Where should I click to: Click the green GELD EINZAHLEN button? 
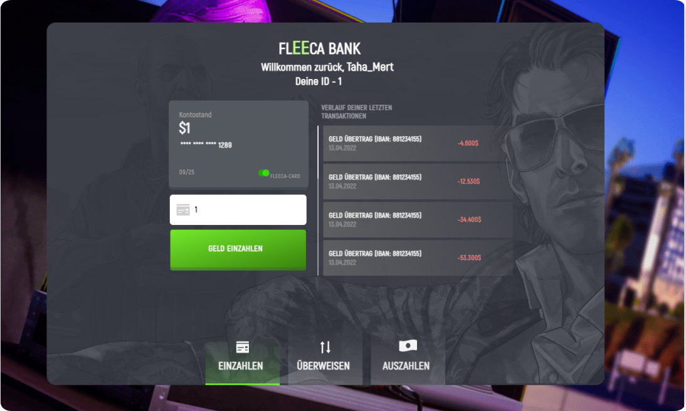238,249
